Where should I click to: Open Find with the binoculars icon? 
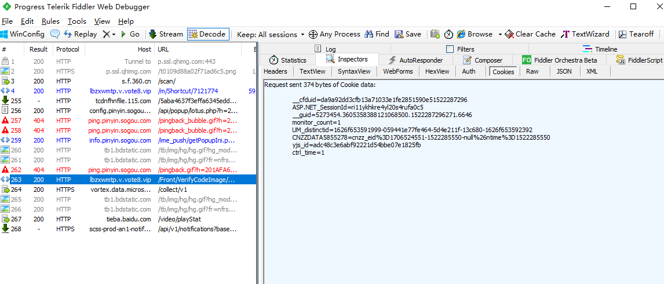pyautogui.click(x=377, y=34)
